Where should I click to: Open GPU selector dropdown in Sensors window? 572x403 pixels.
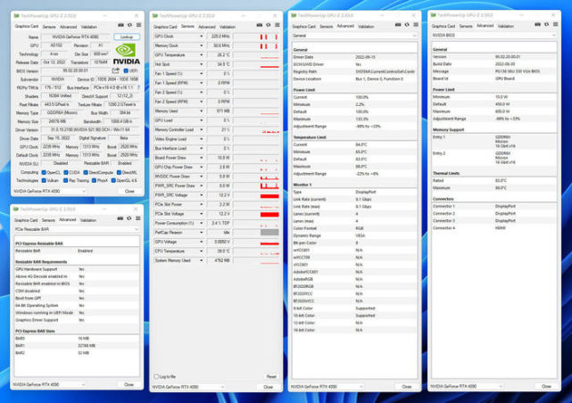[188, 387]
